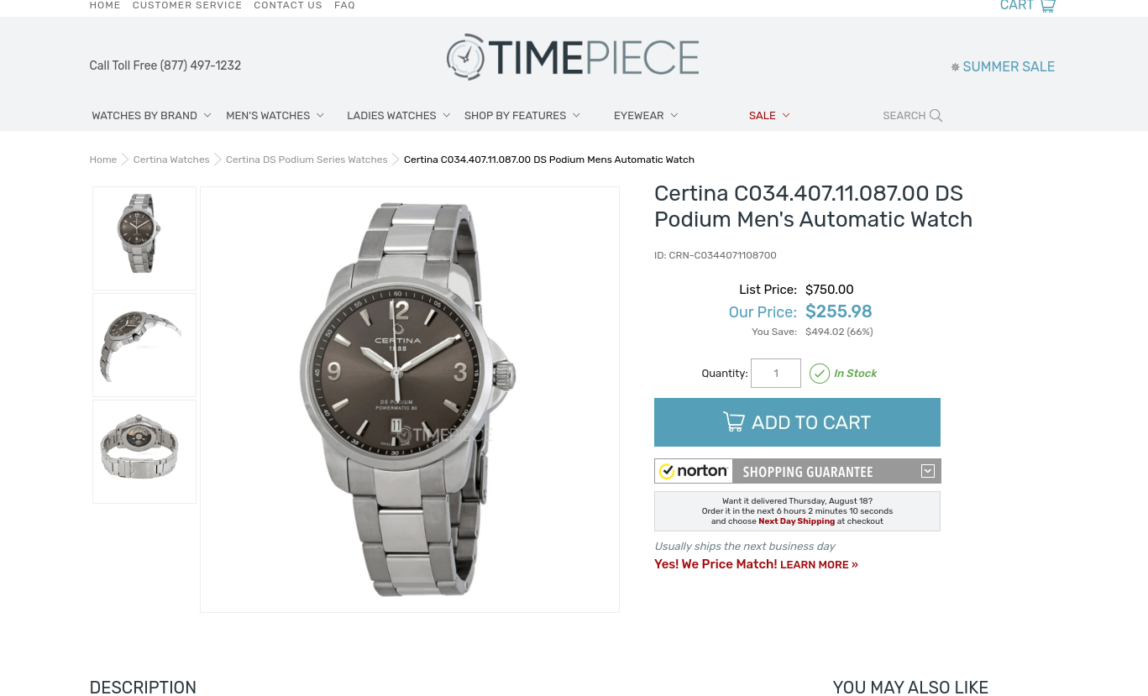Open the Men's Watches dropdown
The height and width of the screenshot is (696, 1148).
tap(275, 116)
